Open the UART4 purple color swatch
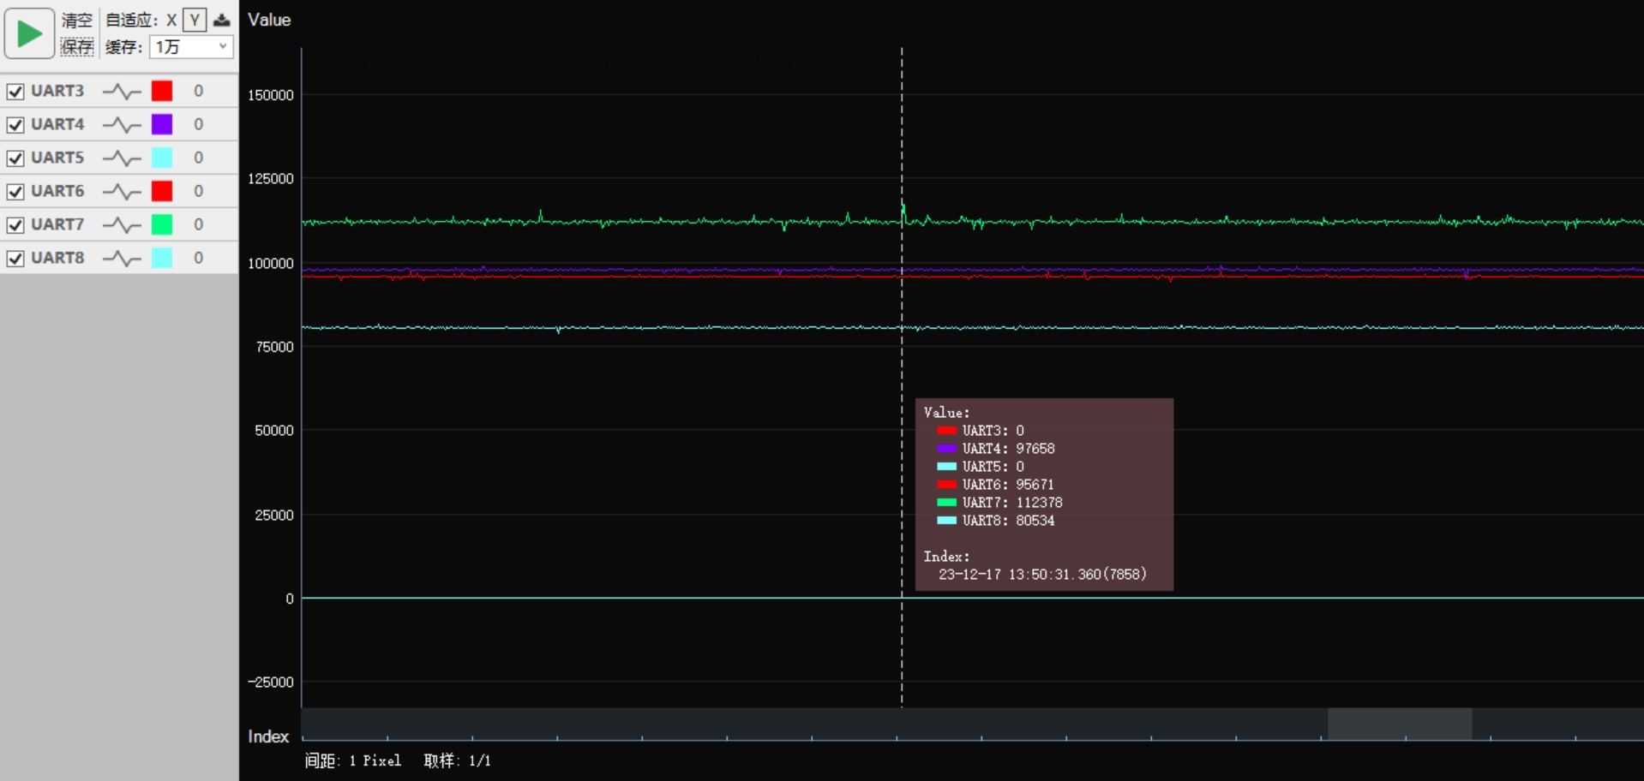 click(x=162, y=124)
